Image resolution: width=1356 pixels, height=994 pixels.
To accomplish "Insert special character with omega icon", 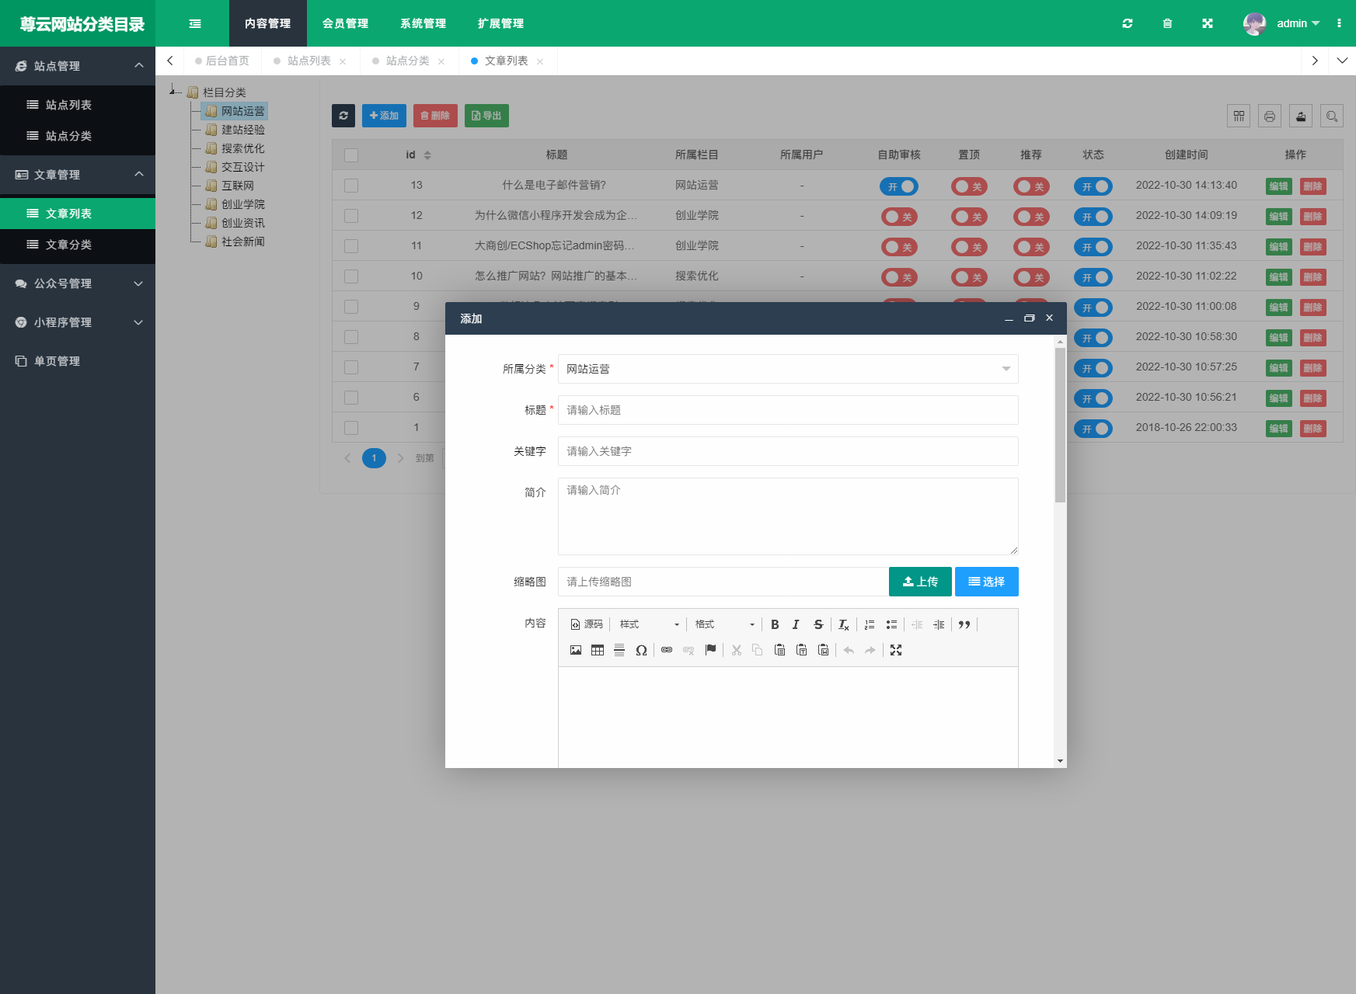I will 641,650.
